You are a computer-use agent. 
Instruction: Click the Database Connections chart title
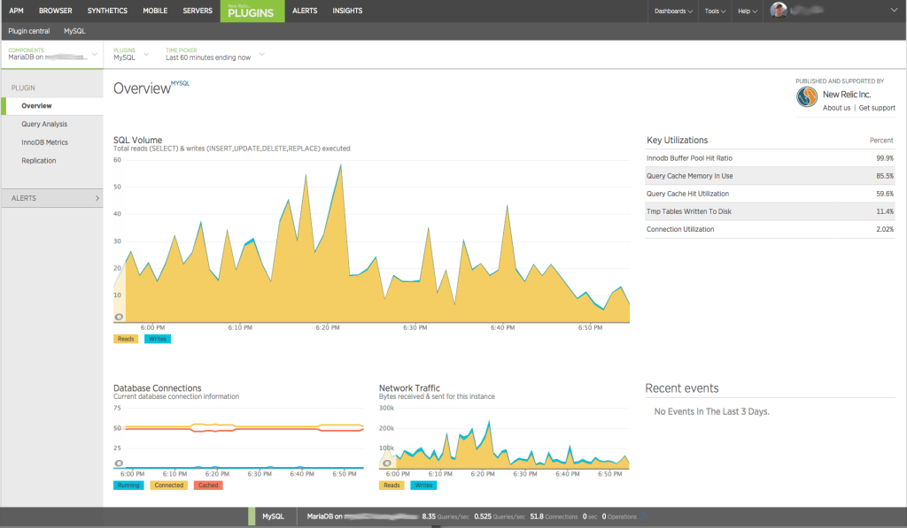pos(158,388)
